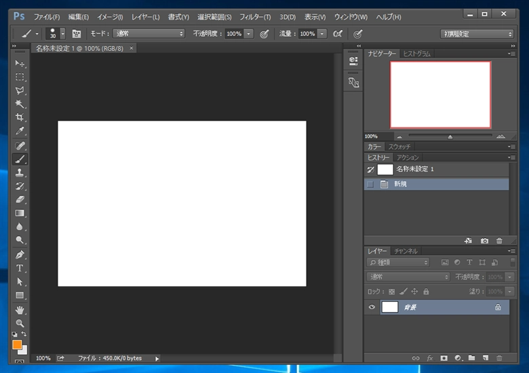Screen dimensions: 529x373
Task: Open the フィルター(T) menu
Action: pyautogui.click(x=255, y=17)
